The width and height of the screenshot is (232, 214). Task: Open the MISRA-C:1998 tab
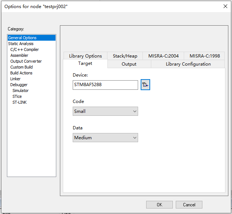point(205,56)
